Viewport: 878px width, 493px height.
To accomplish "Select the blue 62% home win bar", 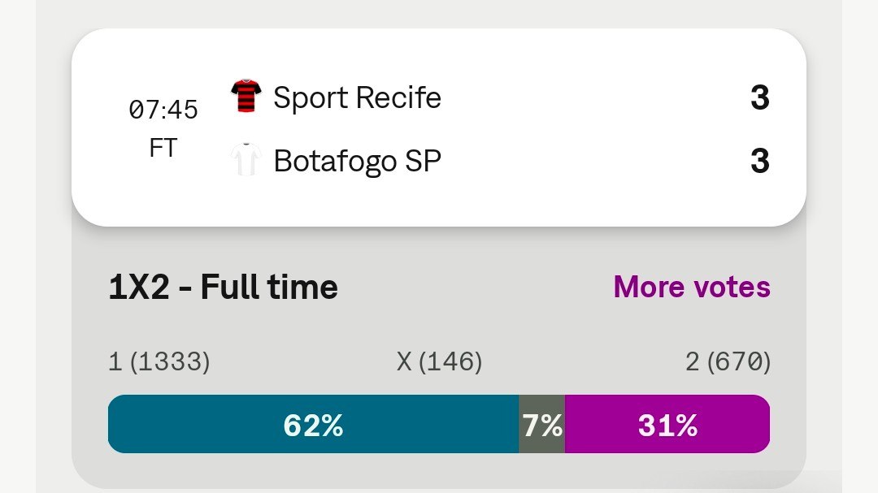I will pyautogui.click(x=314, y=424).
